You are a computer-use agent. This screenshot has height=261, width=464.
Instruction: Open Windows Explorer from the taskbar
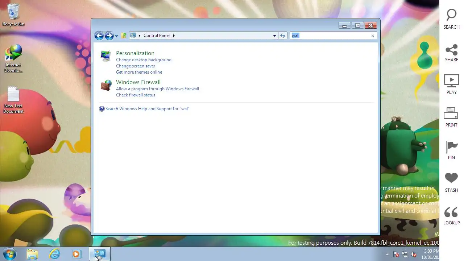(x=32, y=254)
